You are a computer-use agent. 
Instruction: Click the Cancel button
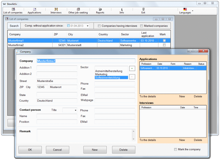click(57, 150)
